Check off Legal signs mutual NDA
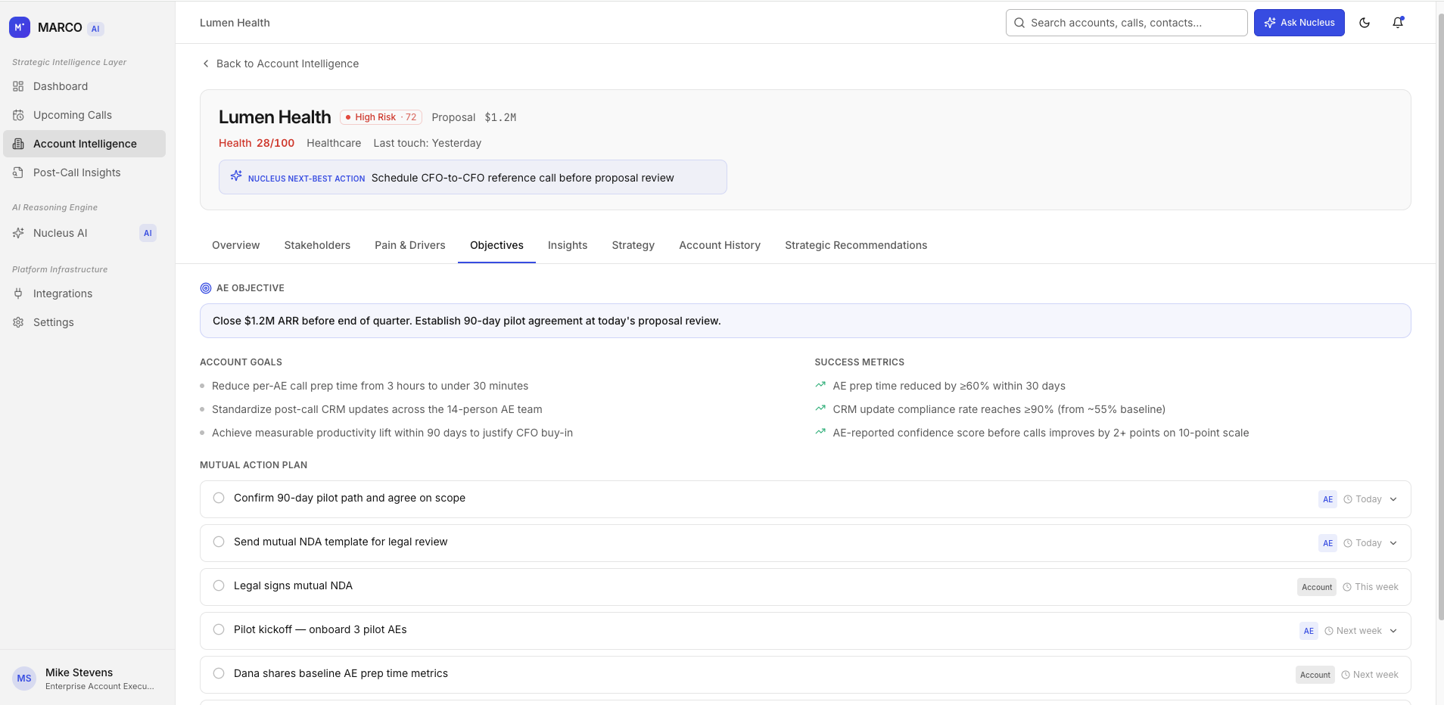 tap(219, 585)
